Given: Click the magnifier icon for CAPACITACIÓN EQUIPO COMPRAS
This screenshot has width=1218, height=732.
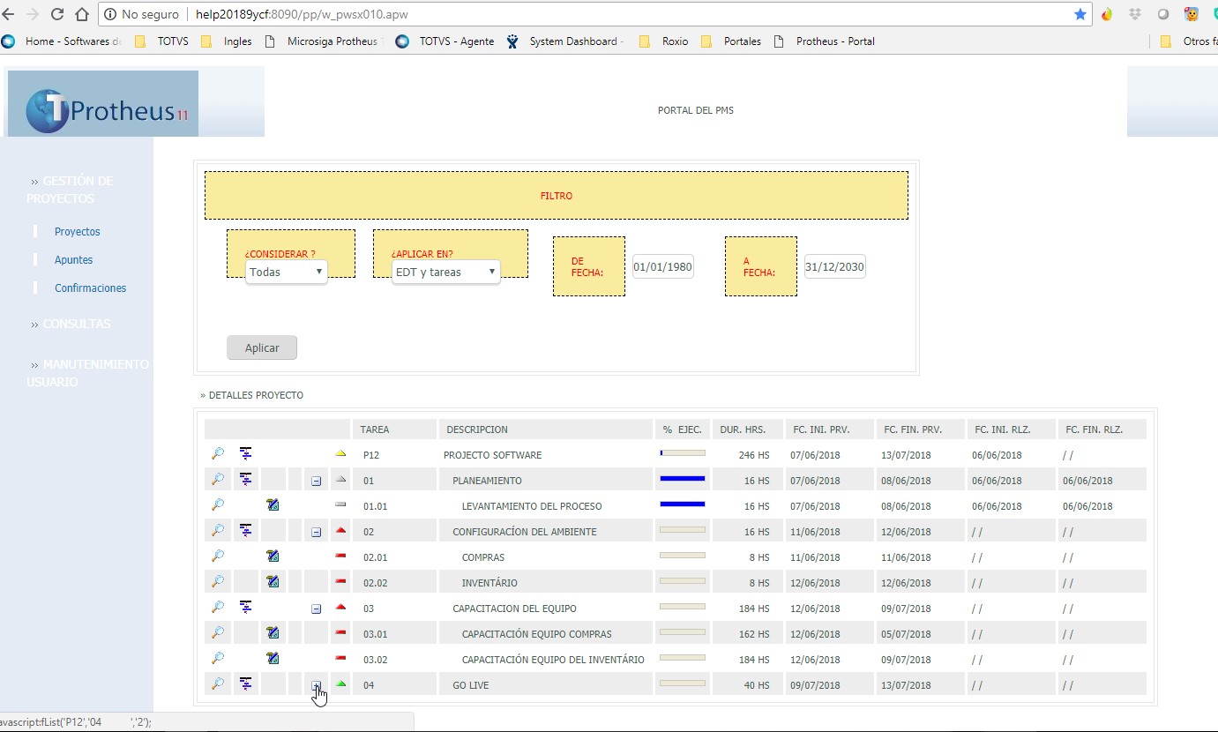Looking at the screenshot, I should click(x=218, y=632).
